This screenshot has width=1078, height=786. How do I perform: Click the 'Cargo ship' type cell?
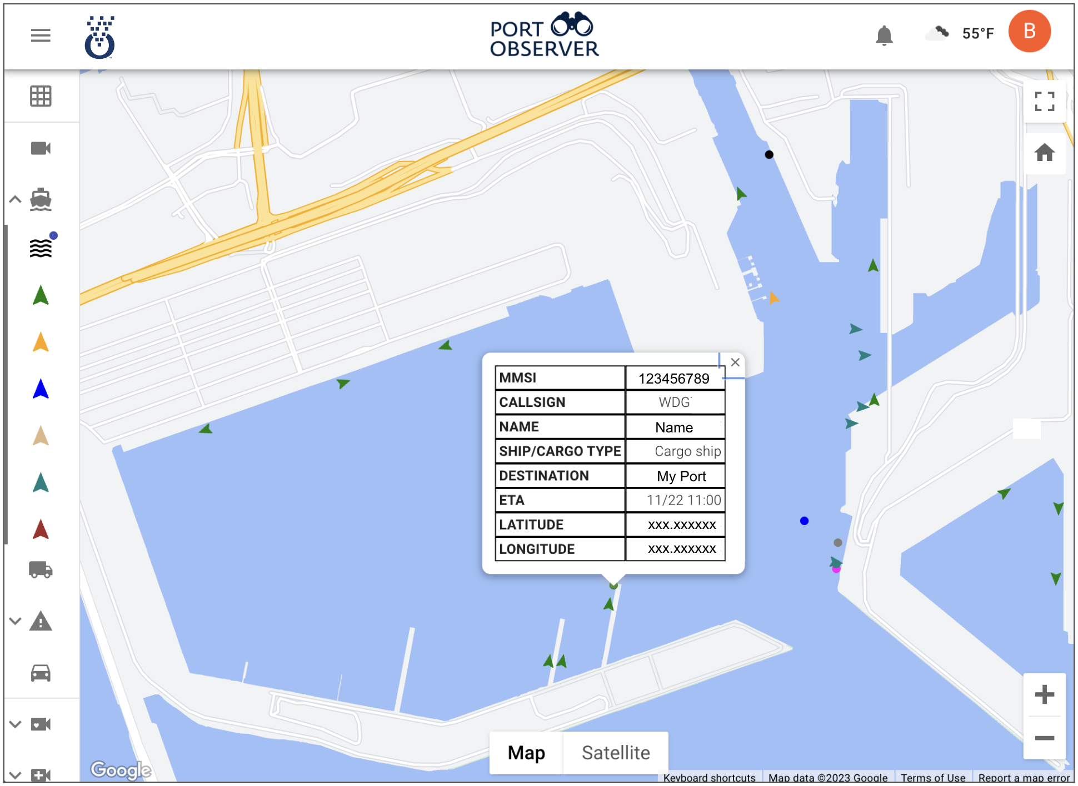pyautogui.click(x=675, y=451)
